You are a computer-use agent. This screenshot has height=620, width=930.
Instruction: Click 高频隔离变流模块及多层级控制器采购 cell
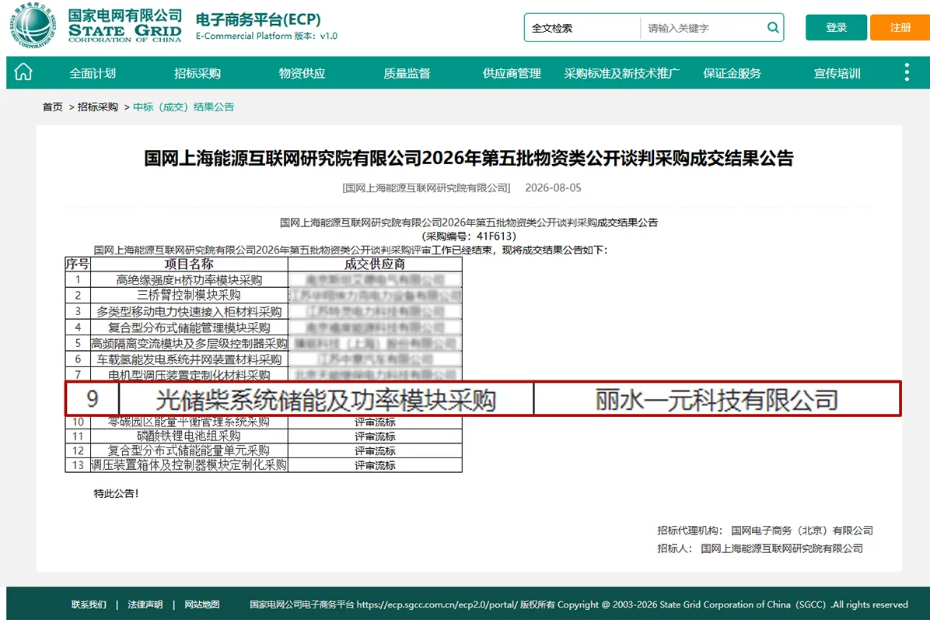tap(189, 343)
